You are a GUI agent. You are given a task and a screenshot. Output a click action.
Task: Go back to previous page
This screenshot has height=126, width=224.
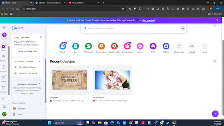[2, 9]
